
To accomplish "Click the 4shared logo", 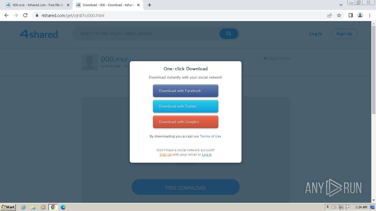I will pos(39,34).
